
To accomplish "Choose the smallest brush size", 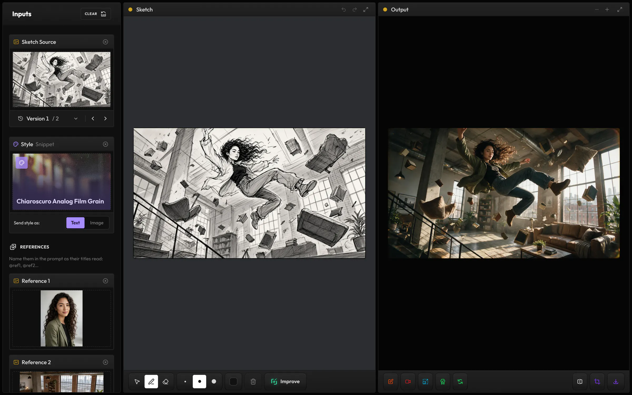I will (x=185, y=381).
